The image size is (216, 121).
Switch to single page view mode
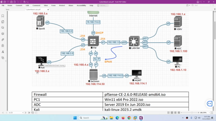168,113
